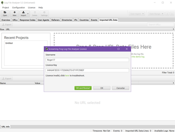Screen dimensions: 175x132
Task: Click the plus icon on lower table header
Action: coord(174,83)
